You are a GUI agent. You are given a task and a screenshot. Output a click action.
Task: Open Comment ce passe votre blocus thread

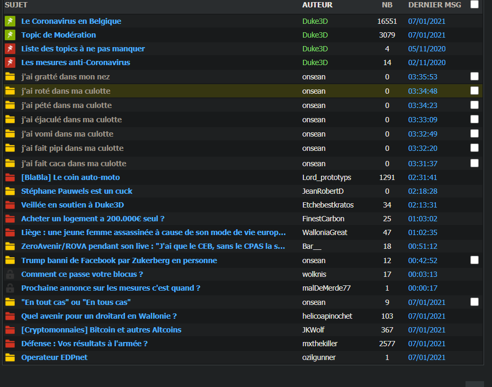(82, 274)
